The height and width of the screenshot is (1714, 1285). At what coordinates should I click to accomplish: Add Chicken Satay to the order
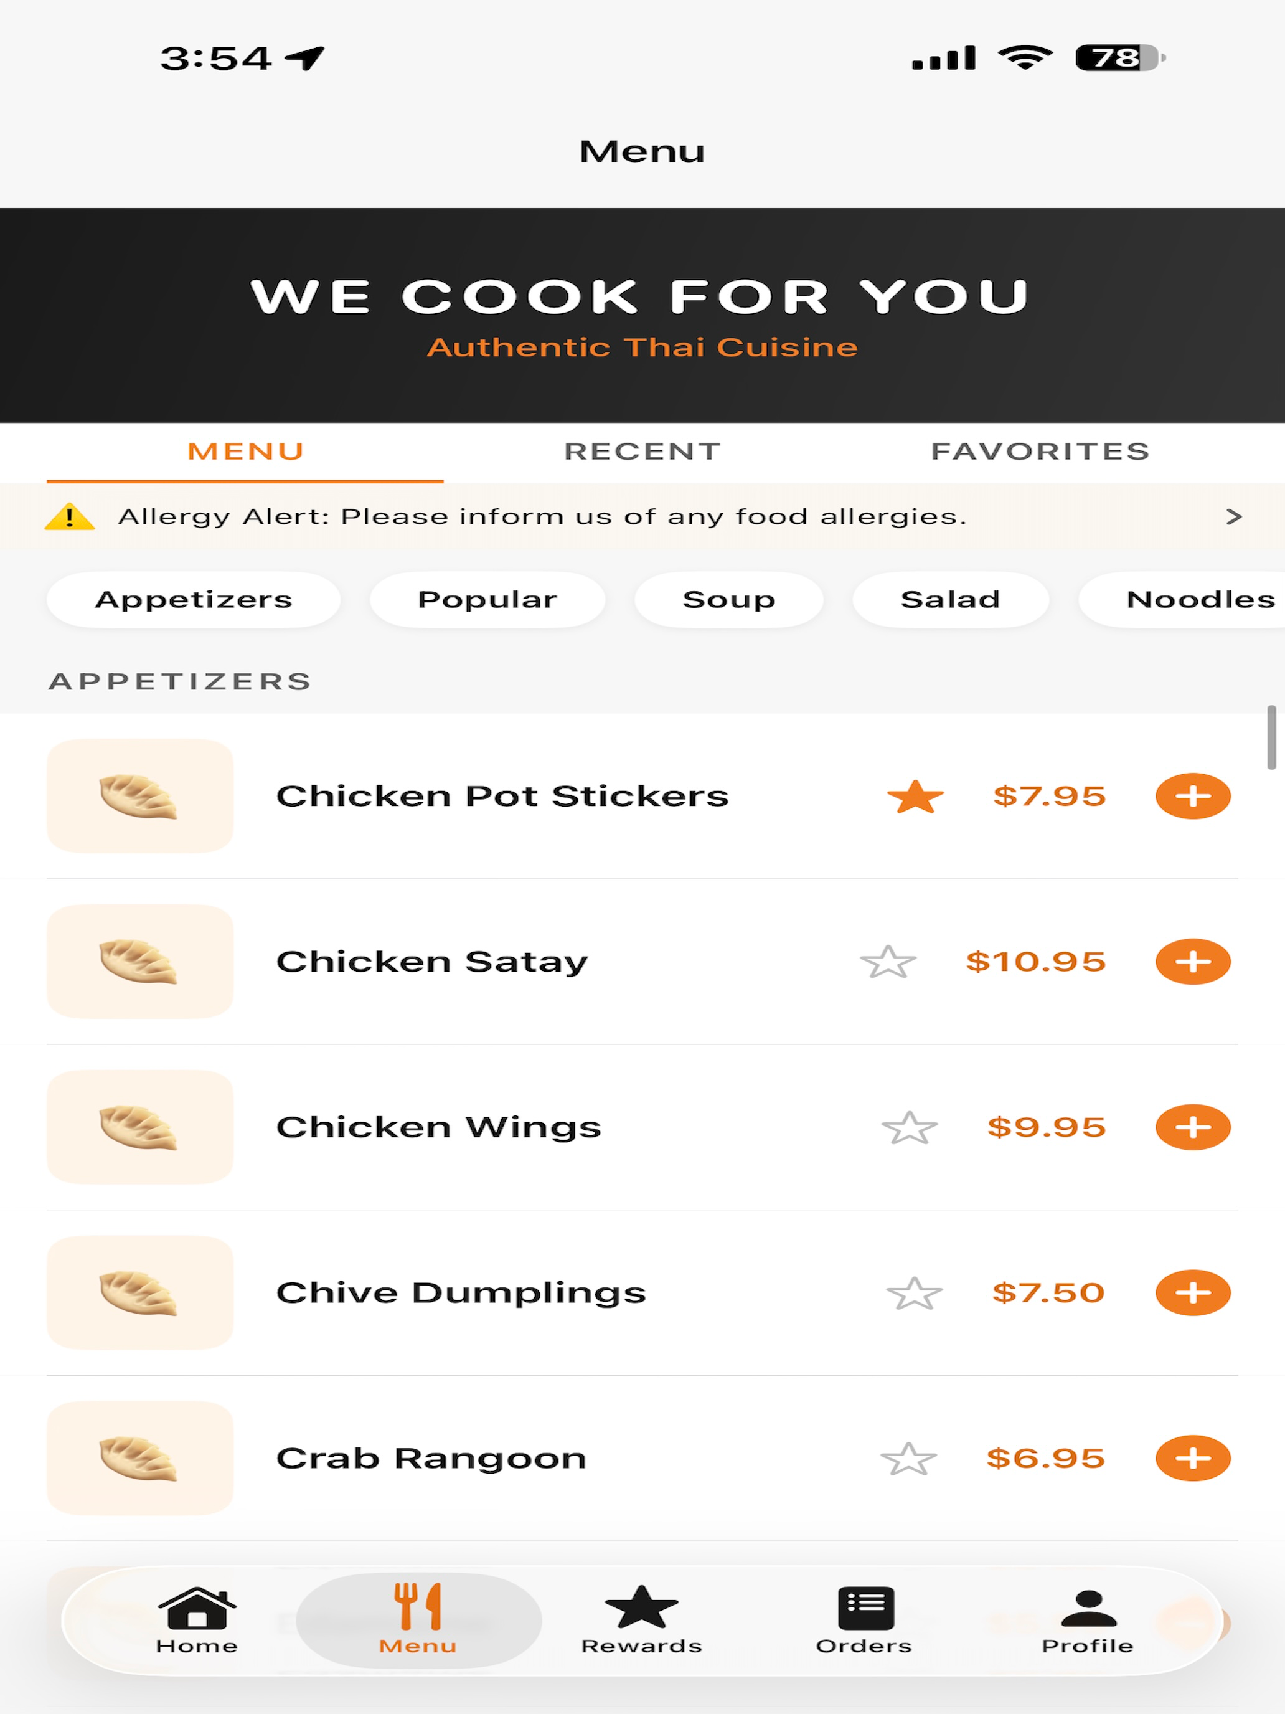click(x=1192, y=962)
